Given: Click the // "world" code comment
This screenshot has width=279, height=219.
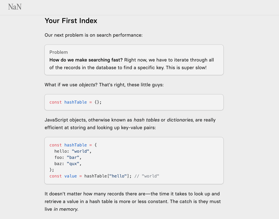Looking at the screenshot, I should click(147, 176).
